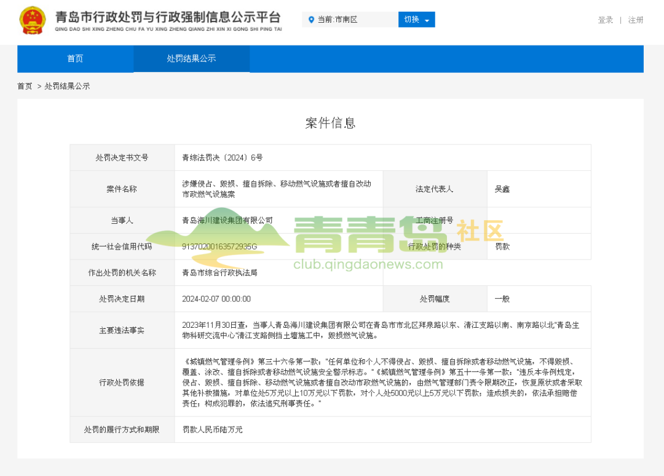Select the document number 青综法罚决〔2024〕6号
Image resolution: width=664 pixels, height=476 pixels.
[223, 157]
